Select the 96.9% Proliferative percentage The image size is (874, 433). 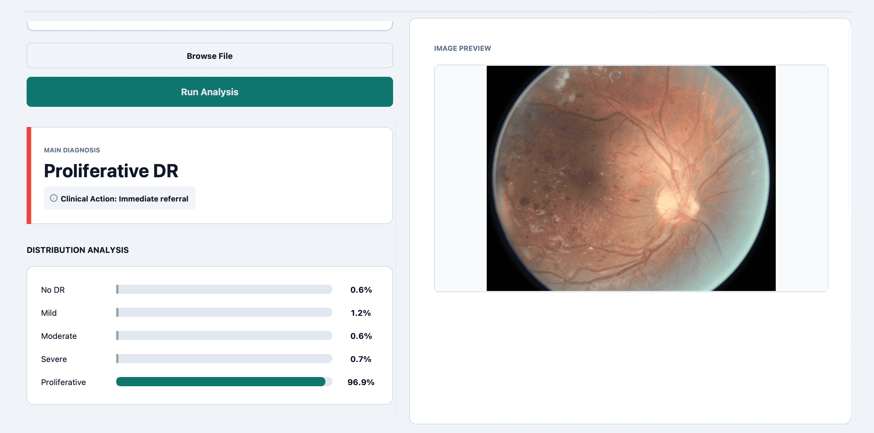click(361, 382)
